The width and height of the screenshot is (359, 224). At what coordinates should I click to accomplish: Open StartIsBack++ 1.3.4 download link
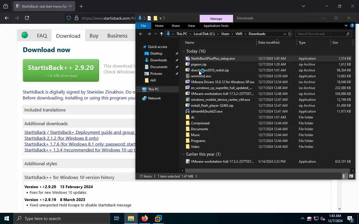click(80, 150)
